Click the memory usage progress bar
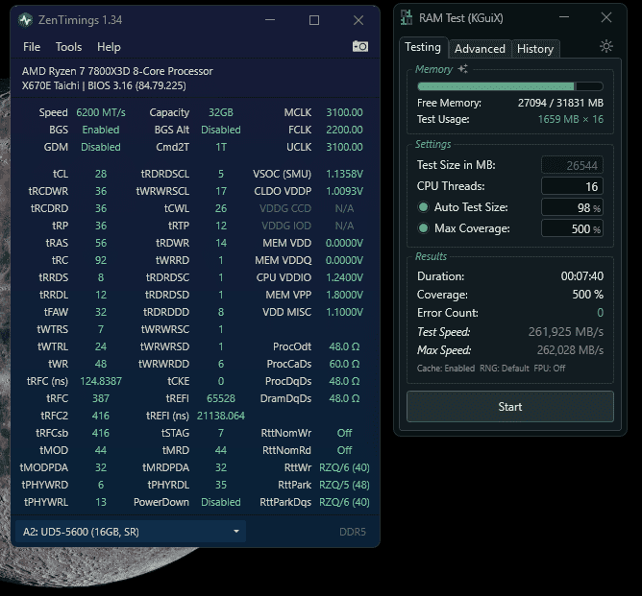This screenshot has height=596, width=642. [510, 86]
